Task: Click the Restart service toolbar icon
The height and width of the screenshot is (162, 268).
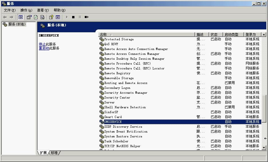Action: click(86, 17)
